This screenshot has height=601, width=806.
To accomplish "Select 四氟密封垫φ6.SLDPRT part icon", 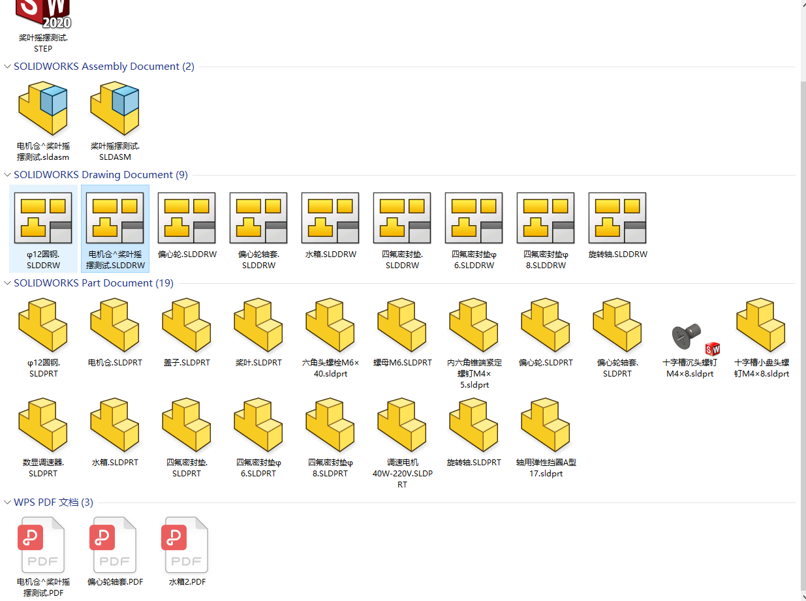I will (258, 426).
